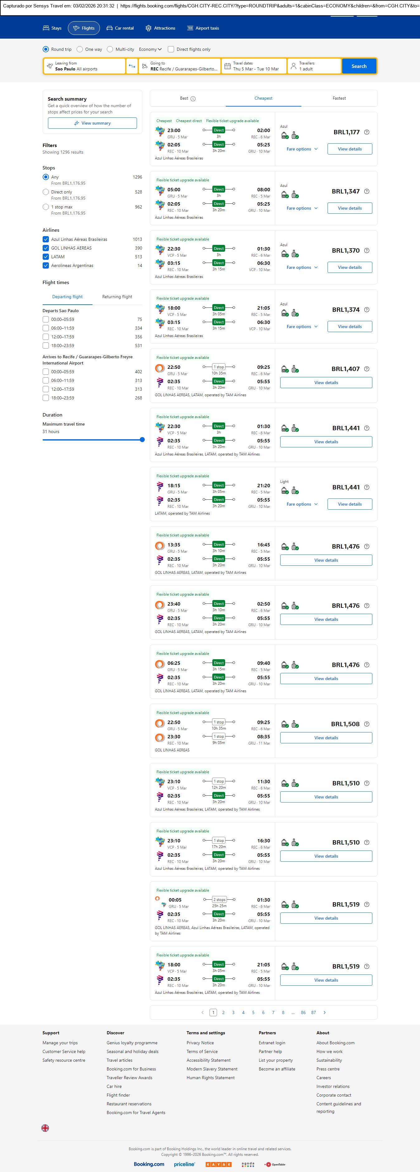Image resolution: width=420 pixels, height=1172 pixels.
Task: Click the blue Search button
Action: 359,66
